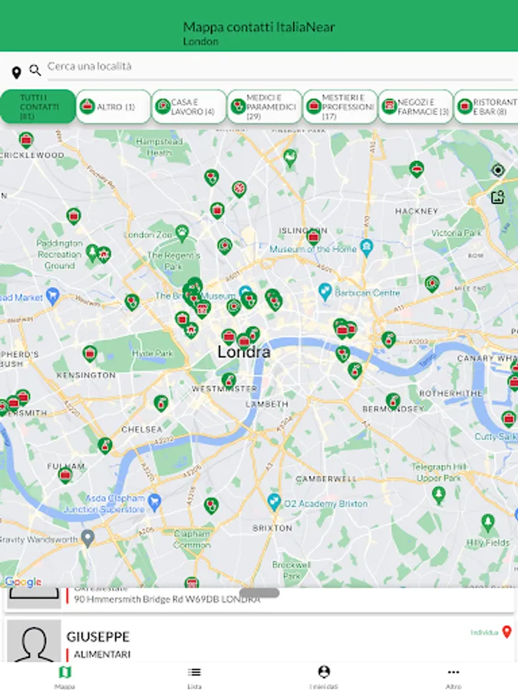
Task: Toggle the Negozi e Farmacie filter chip
Action: click(415, 107)
